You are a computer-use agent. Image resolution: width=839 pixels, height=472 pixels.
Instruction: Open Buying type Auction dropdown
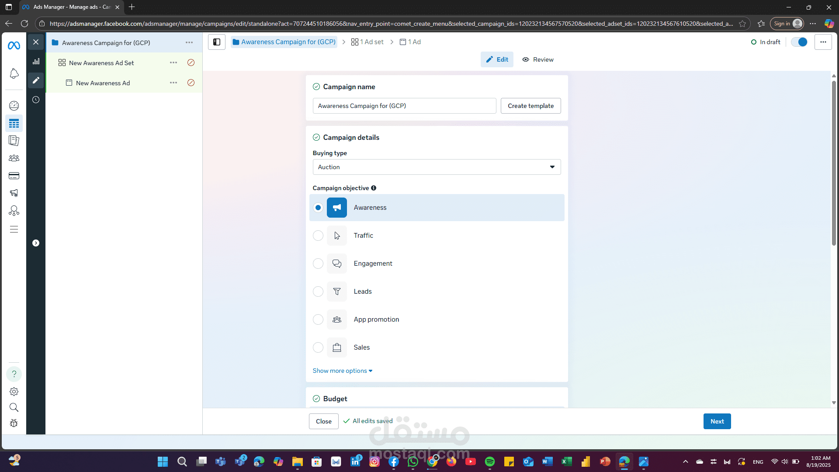pos(437,167)
